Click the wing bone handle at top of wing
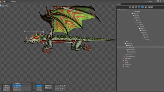This screenshot has height=92, width=164. [62, 7]
